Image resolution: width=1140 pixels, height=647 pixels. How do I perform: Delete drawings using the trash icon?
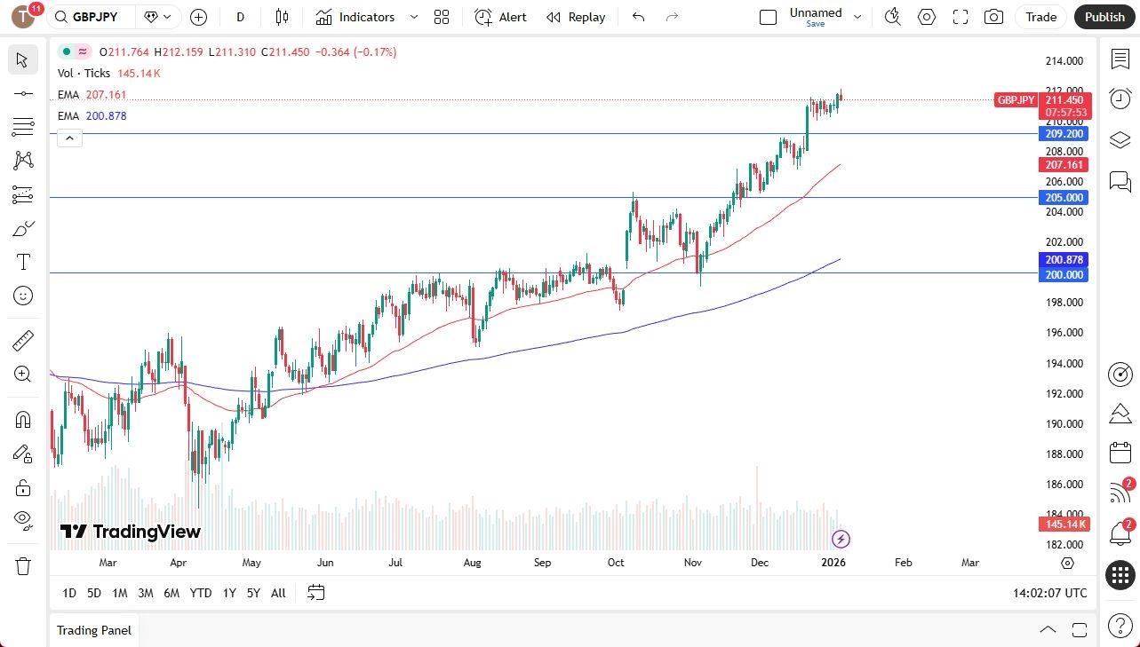(x=23, y=565)
